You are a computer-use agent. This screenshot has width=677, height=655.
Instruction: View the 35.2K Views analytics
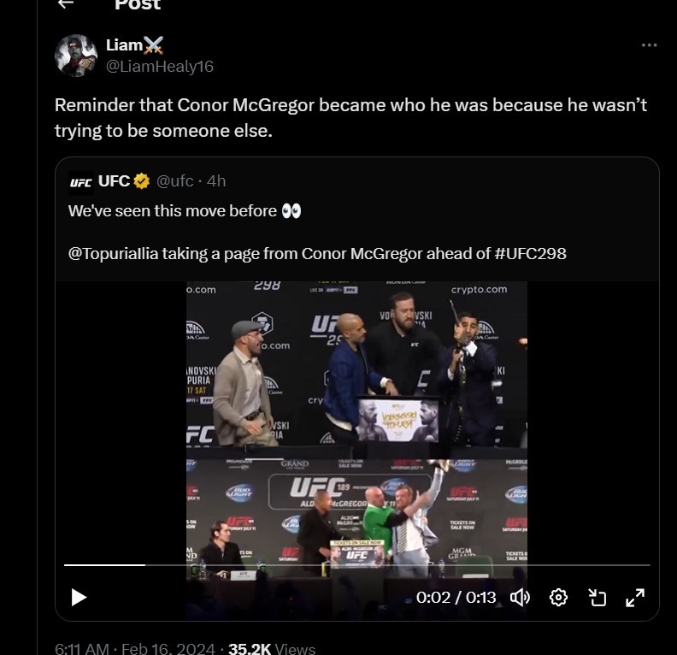click(270, 648)
